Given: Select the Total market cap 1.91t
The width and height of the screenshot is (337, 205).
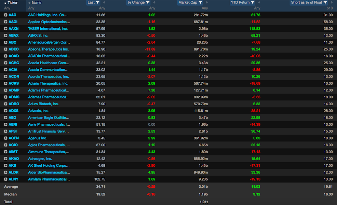Looking at the screenshot, I should point(204,202).
